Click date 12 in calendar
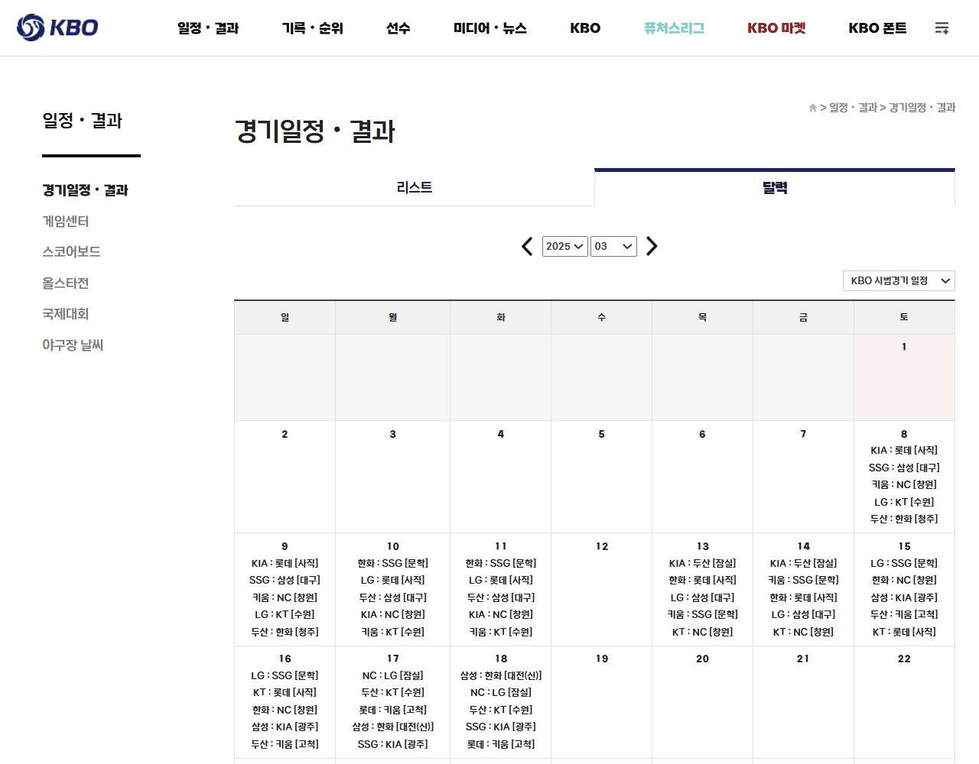Image resolution: width=979 pixels, height=764 pixels. tap(602, 546)
